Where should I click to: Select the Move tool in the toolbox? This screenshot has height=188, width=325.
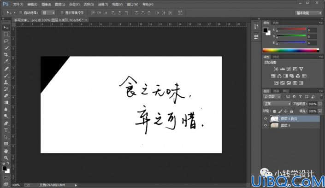6,28
